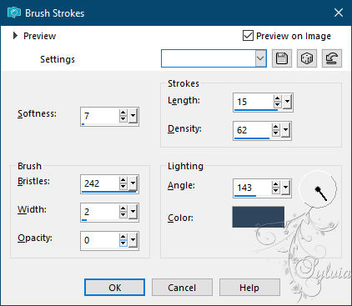
Task: Click the PaintShop Pro title bar icon
Action: tap(14, 13)
